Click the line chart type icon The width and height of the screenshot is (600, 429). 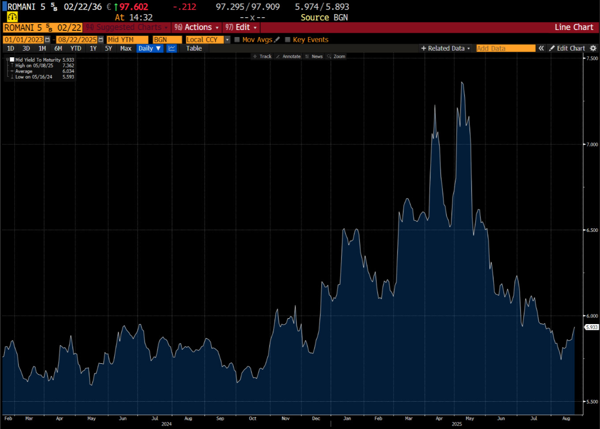tap(172, 48)
